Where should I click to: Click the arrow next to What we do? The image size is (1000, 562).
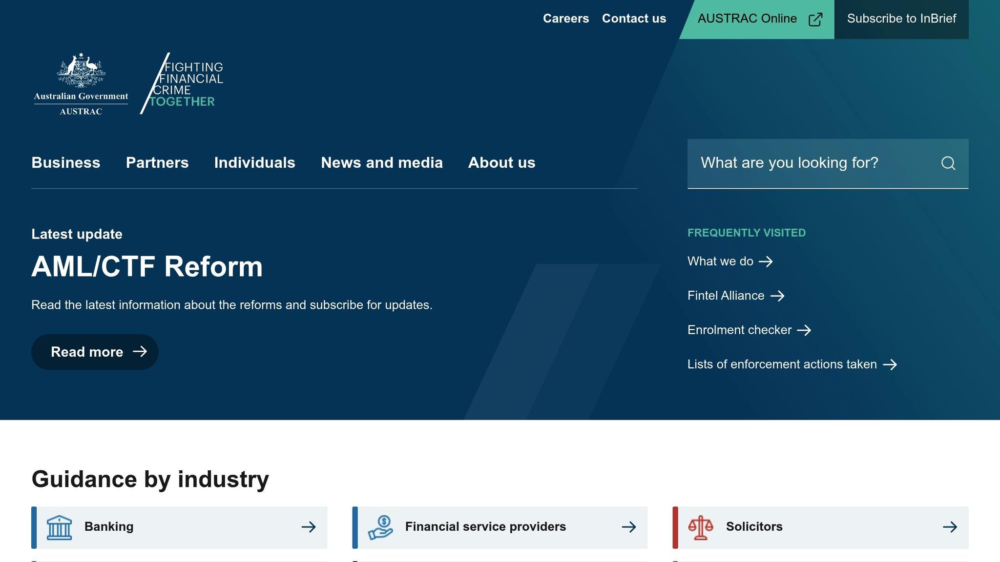point(766,261)
